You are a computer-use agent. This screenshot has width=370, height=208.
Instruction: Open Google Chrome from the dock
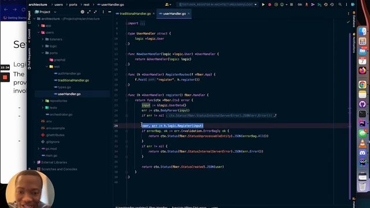point(362,84)
